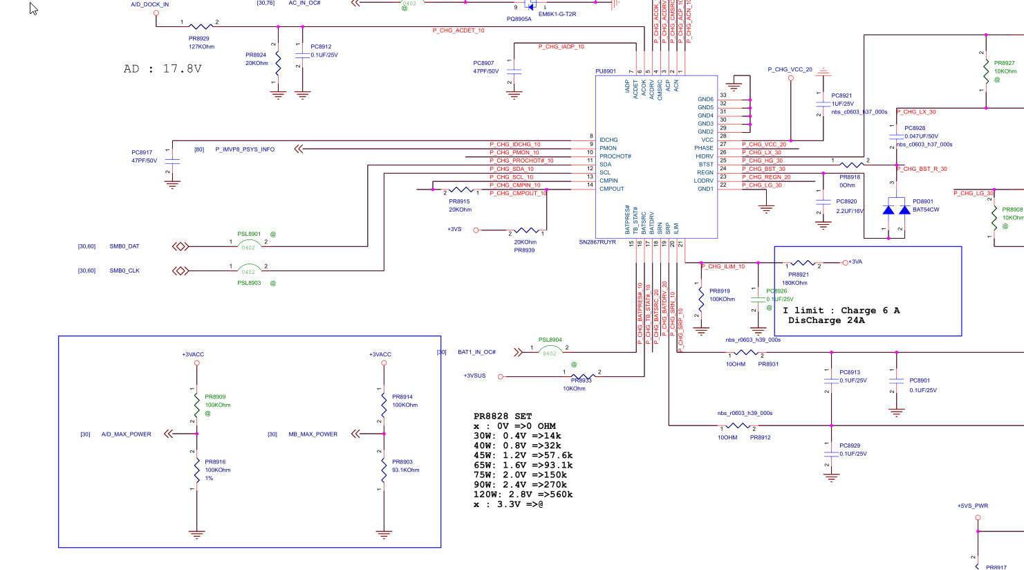Click the PSL8904 jumper near BAT1_IN_OC#
Screen dimensions: 1024x570
pos(550,351)
